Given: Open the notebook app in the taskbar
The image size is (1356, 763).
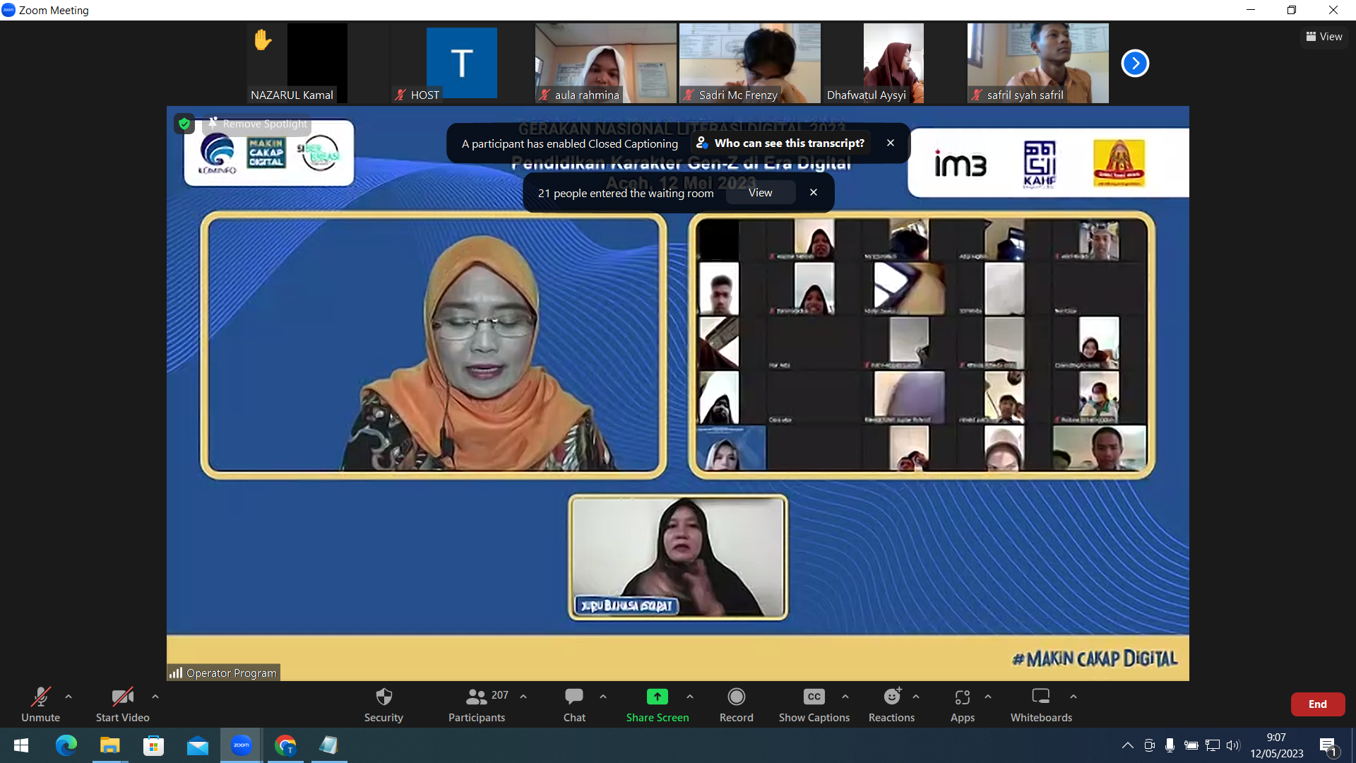Looking at the screenshot, I should (x=329, y=745).
